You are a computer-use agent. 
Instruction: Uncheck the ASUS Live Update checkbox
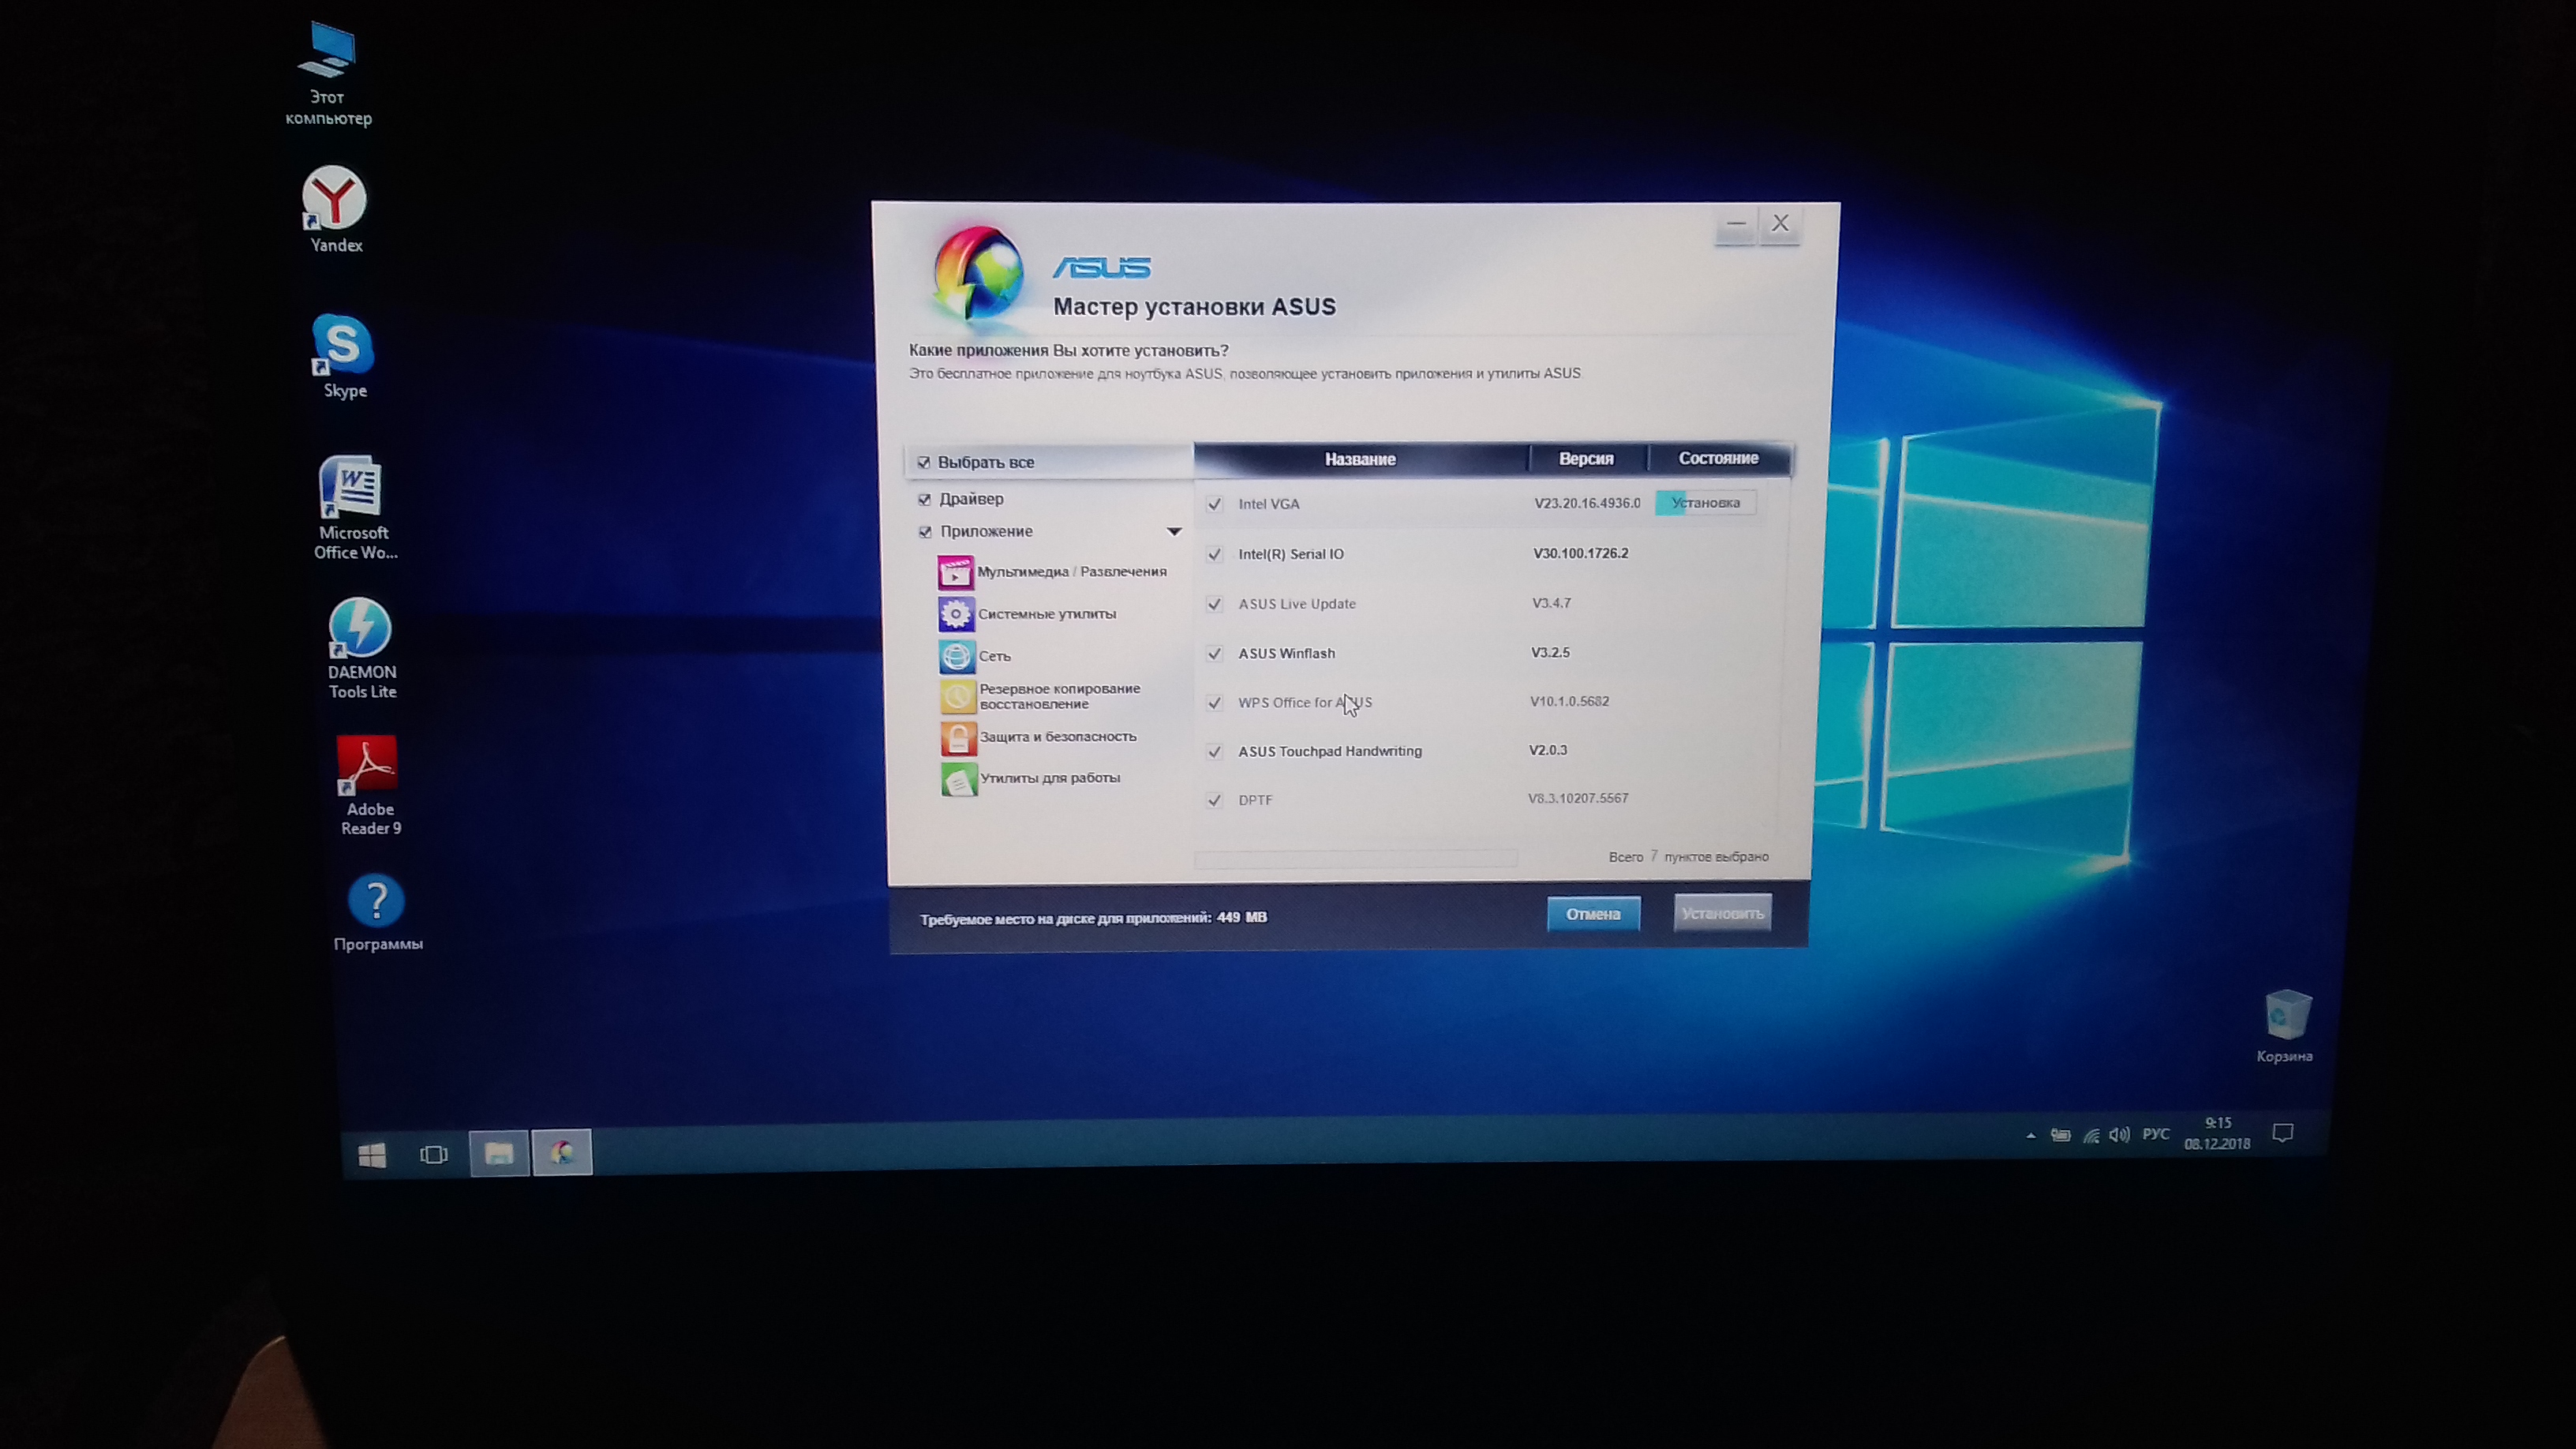[1214, 604]
